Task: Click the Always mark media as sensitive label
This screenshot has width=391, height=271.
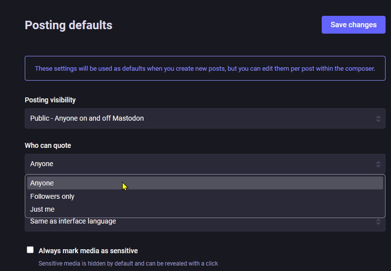Action: (88, 251)
